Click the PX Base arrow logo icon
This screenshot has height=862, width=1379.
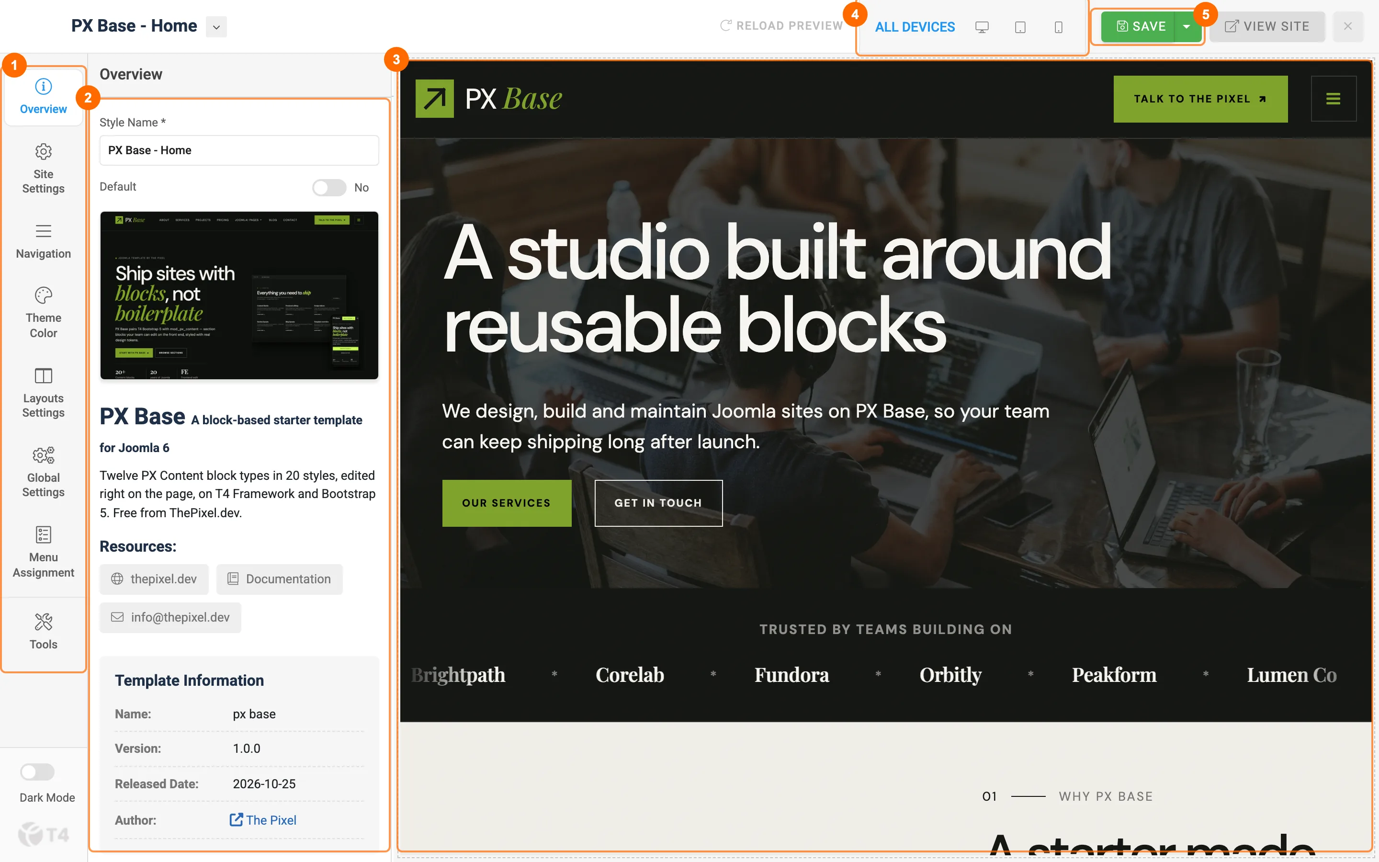(434, 99)
